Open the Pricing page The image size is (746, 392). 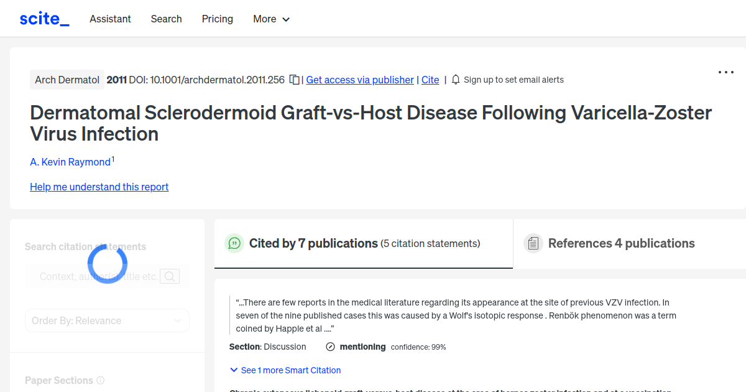point(217,19)
